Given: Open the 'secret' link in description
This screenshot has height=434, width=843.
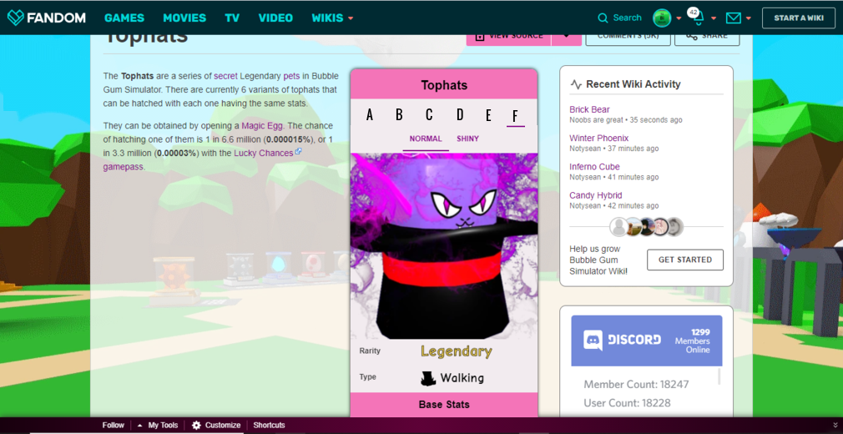Looking at the screenshot, I should click(x=225, y=76).
